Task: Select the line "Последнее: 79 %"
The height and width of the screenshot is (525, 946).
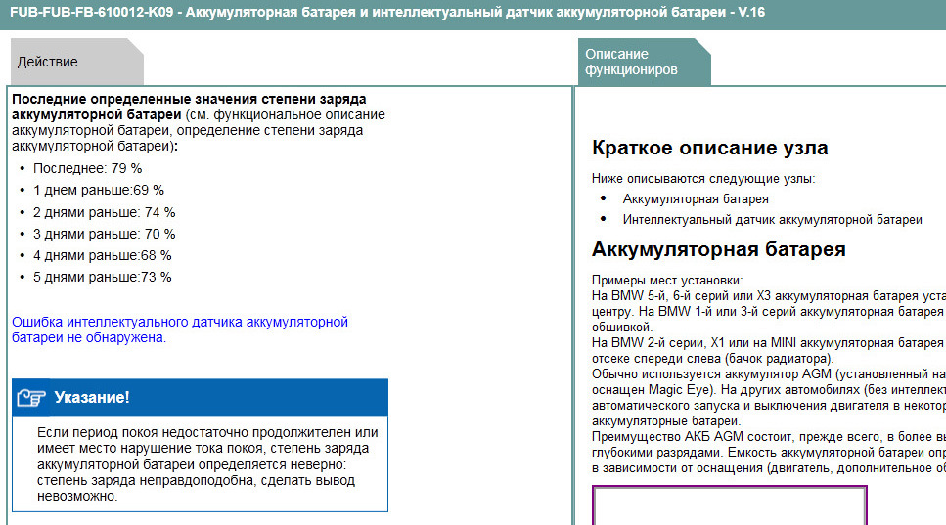Action: tap(87, 169)
